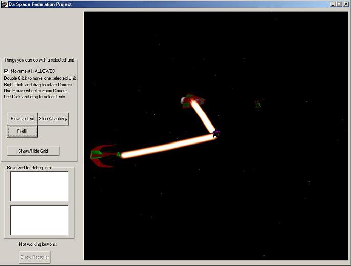Screen dimensions: 351x266
Task: Minimize the Da Space Federation Project window
Action: point(333,4)
